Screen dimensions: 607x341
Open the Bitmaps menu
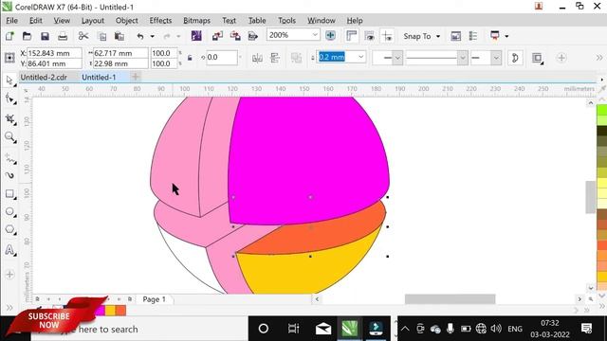[x=196, y=21]
